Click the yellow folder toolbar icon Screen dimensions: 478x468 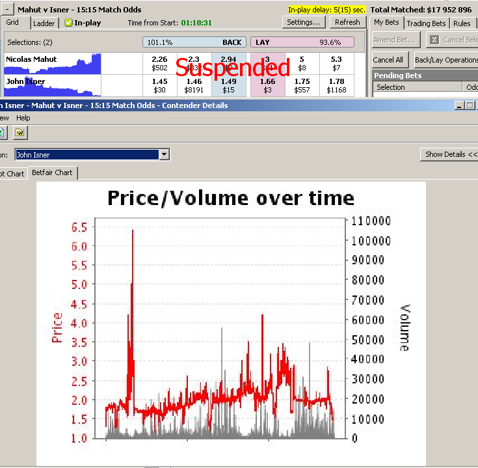[20, 133]
